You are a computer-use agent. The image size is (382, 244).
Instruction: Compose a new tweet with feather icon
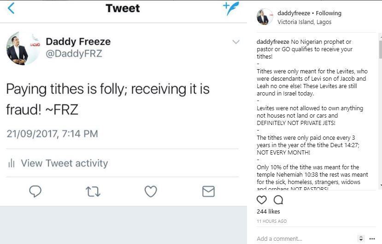(x=231, y=8)
